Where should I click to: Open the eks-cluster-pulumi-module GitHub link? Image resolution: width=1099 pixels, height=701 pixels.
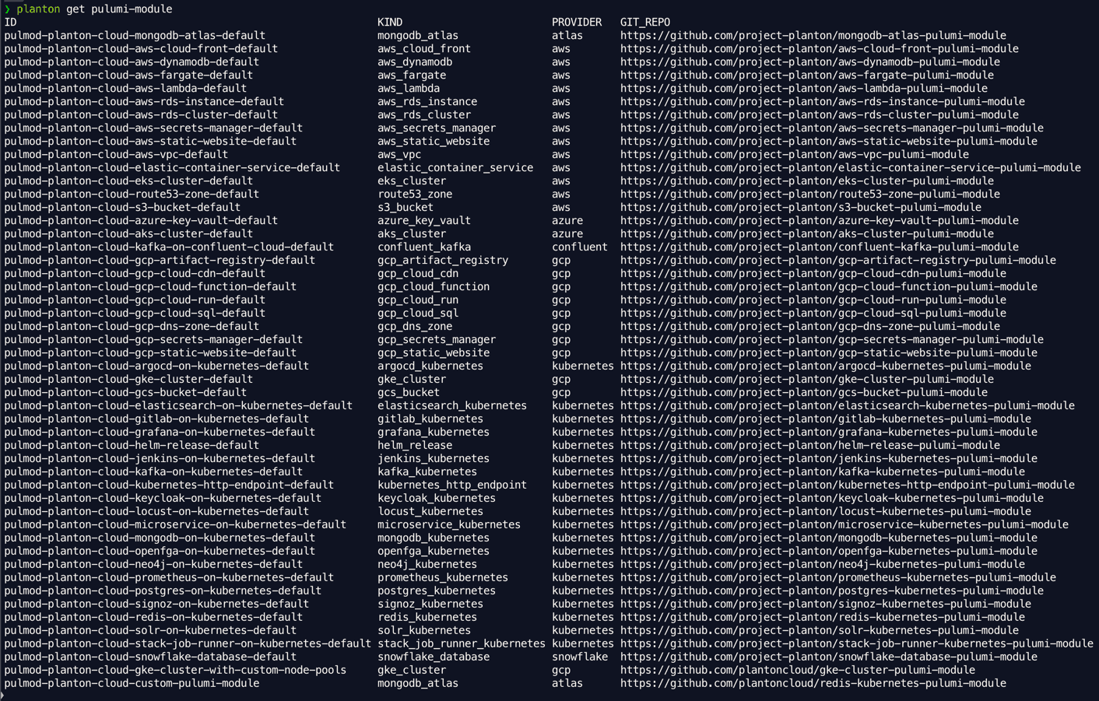[807, 181]
